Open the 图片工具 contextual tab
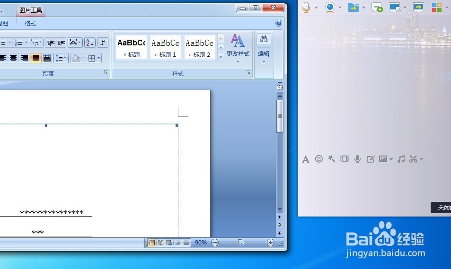The height and width of the screenshot is (269, 451). pyautogui.click(x=30, y=10)
